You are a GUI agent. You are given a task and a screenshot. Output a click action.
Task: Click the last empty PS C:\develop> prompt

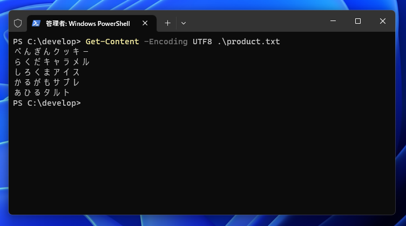point(47,103)
